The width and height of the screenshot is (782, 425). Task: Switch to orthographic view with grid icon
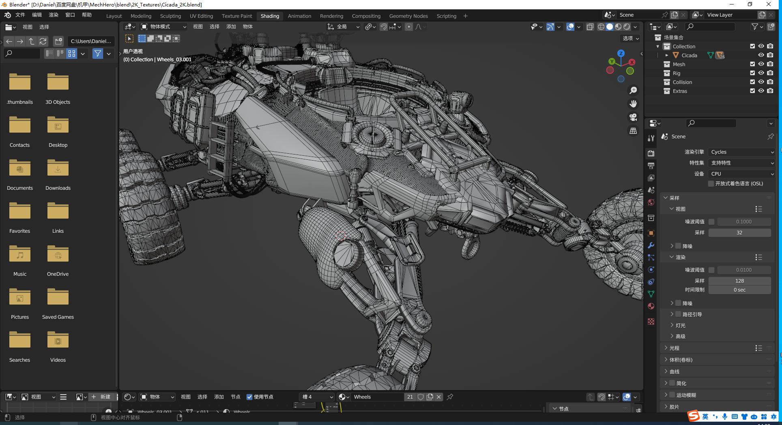coord(633,131)
